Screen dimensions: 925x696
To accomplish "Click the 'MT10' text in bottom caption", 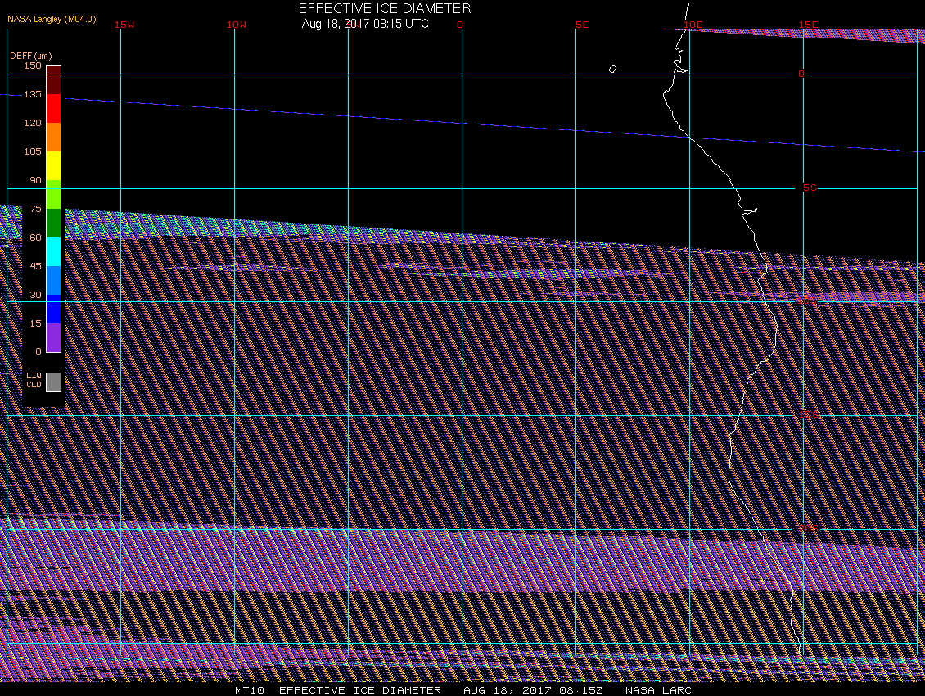I will pos(250,690).
